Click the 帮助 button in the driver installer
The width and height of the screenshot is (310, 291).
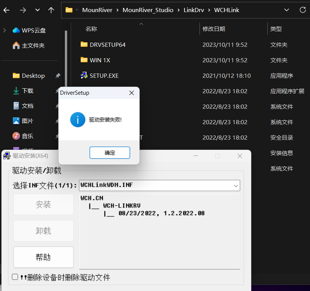coord(43,257)
